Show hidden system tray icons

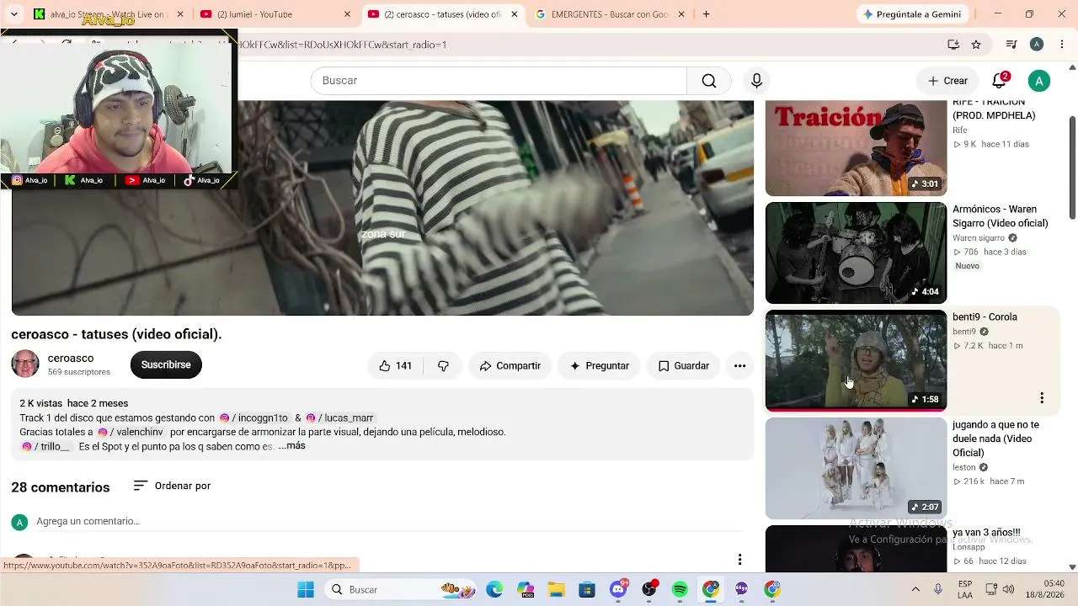[x=915, y=589]
